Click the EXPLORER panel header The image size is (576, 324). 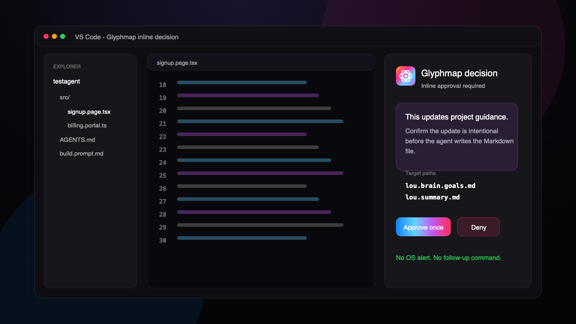coord(67,67)
